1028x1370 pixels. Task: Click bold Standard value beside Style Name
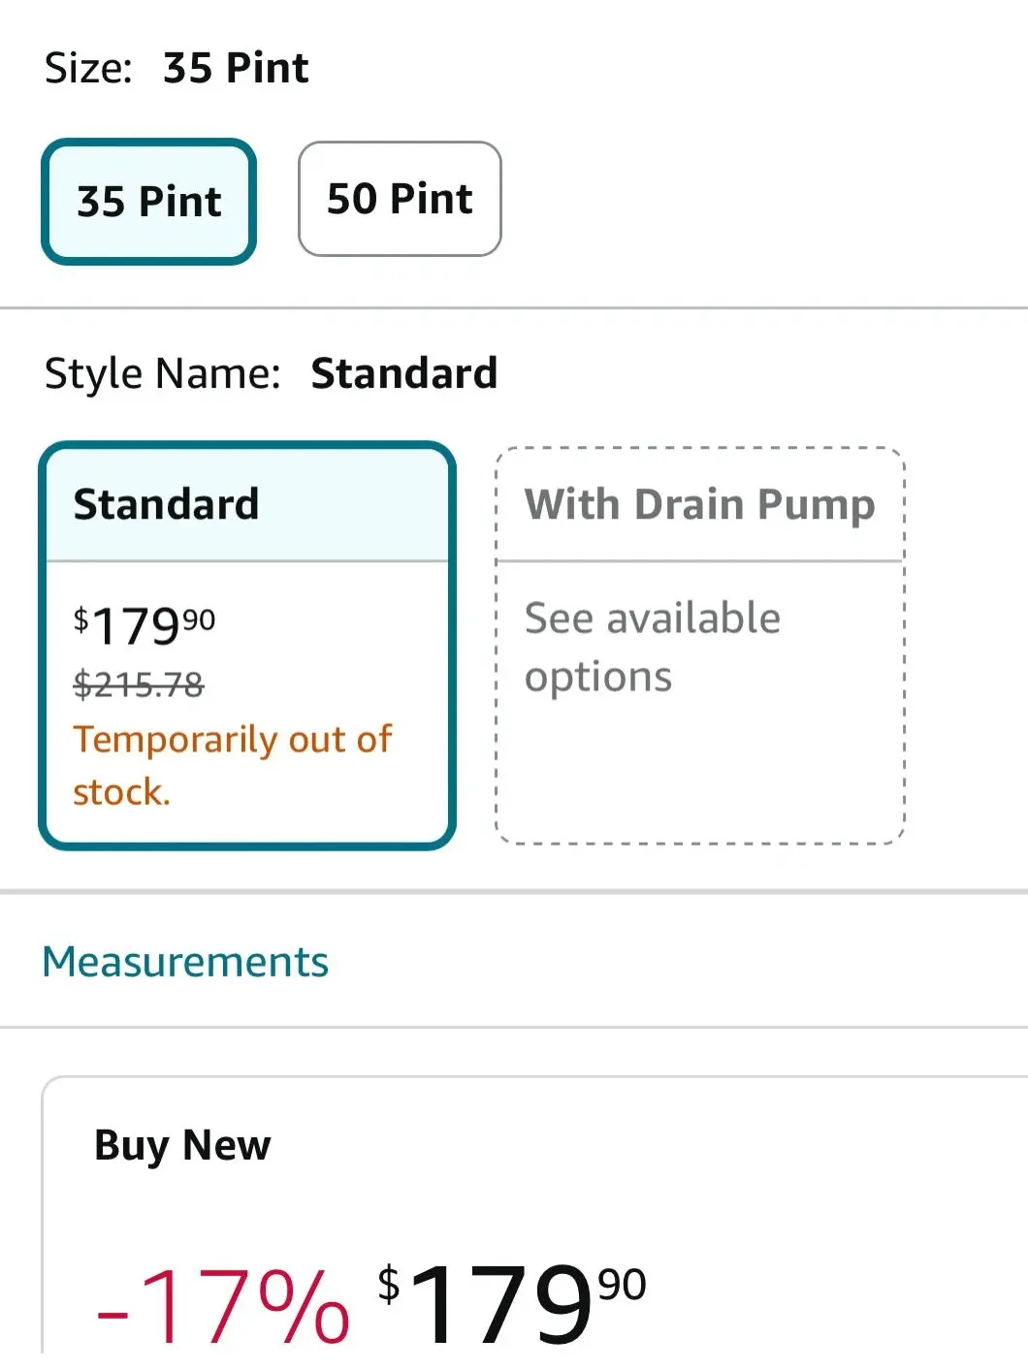403,373
